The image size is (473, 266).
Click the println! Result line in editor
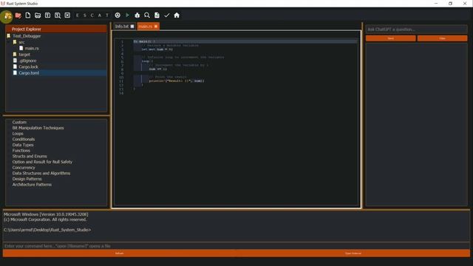(176, 81)
